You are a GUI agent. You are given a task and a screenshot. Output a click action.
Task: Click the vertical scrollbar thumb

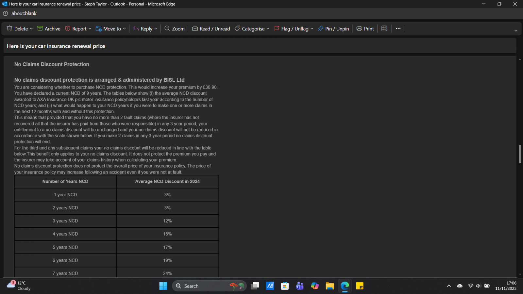(x=520, y=154)
